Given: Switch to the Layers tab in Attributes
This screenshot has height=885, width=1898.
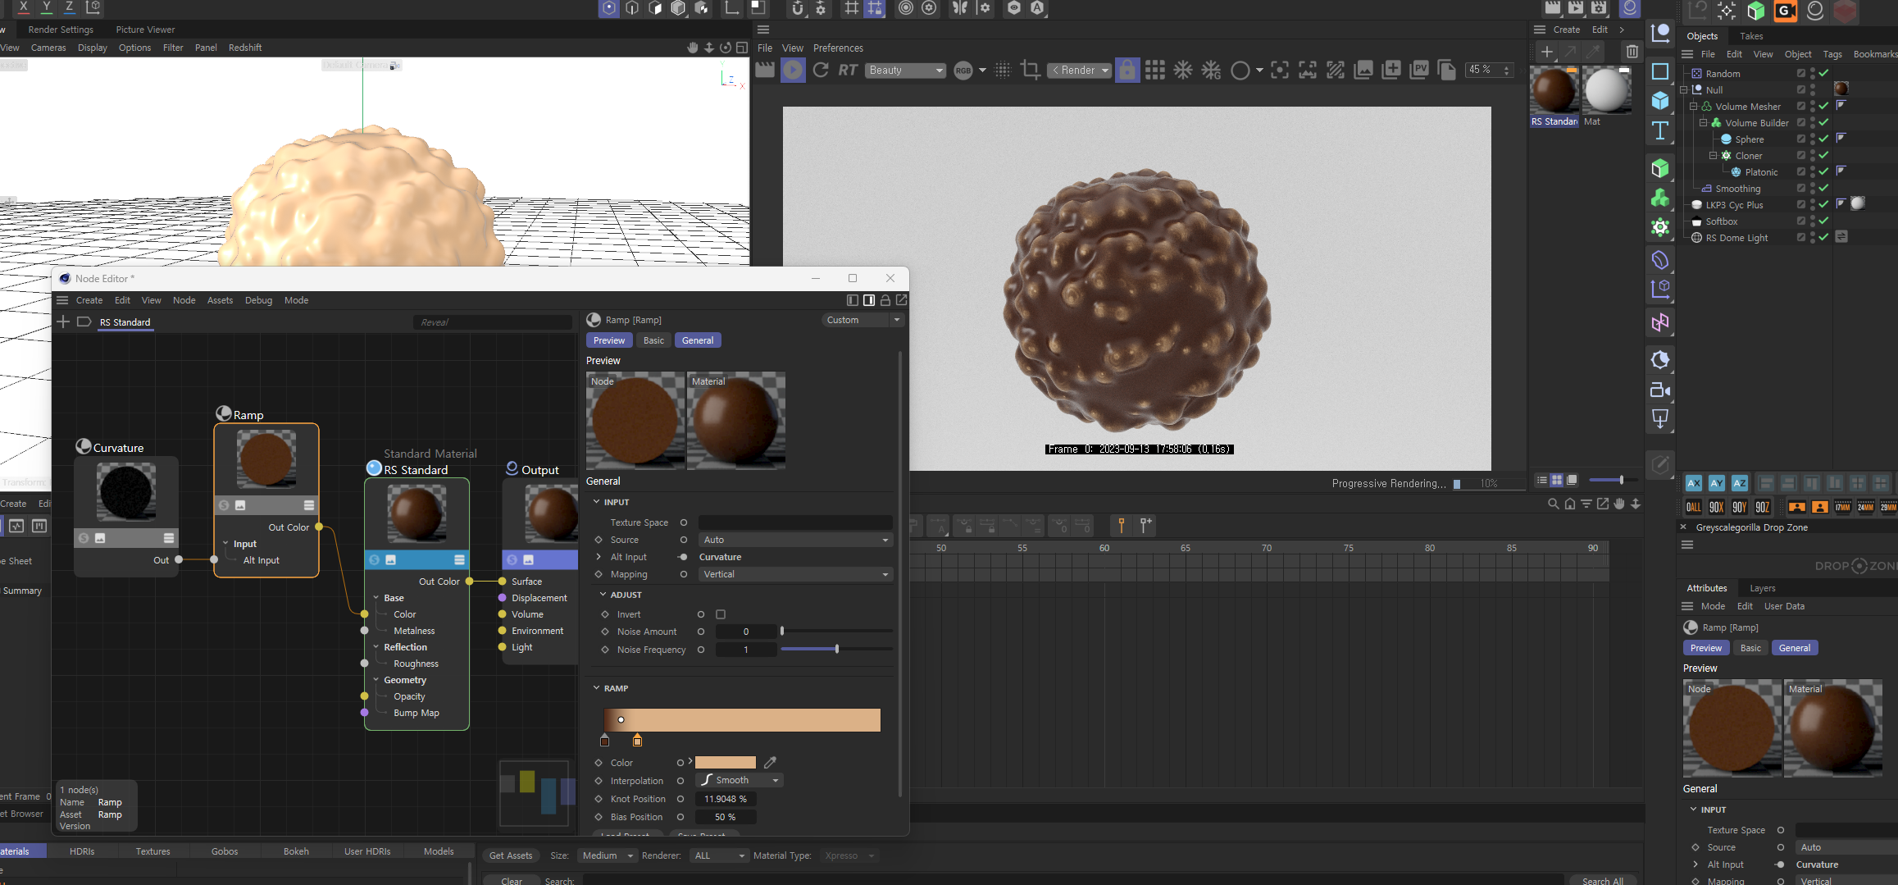Looking at the screenshot, I should [1763, 588].
